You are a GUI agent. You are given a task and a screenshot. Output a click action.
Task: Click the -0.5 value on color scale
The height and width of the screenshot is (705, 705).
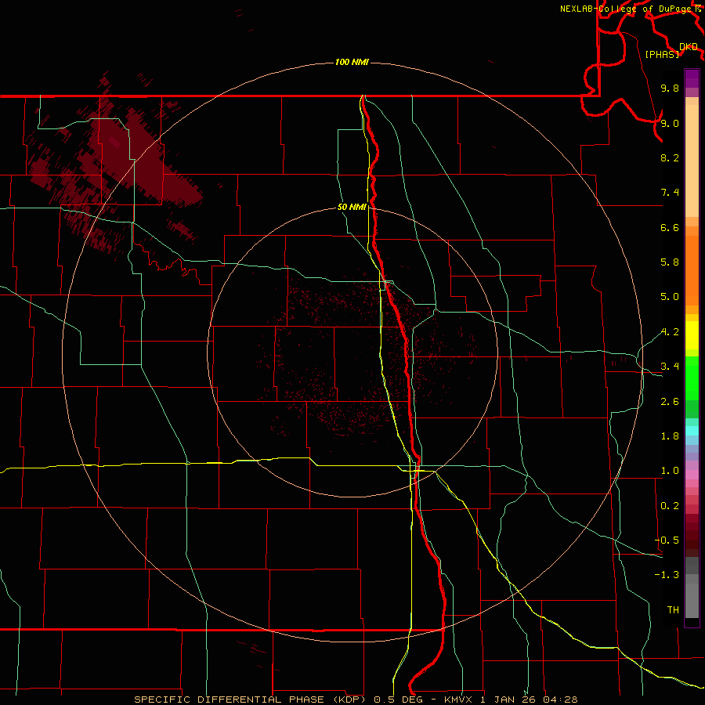point(667,540)
